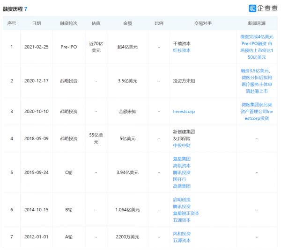
Task: Click 腾讯投资 in the B轮 row
Action: 182,206
